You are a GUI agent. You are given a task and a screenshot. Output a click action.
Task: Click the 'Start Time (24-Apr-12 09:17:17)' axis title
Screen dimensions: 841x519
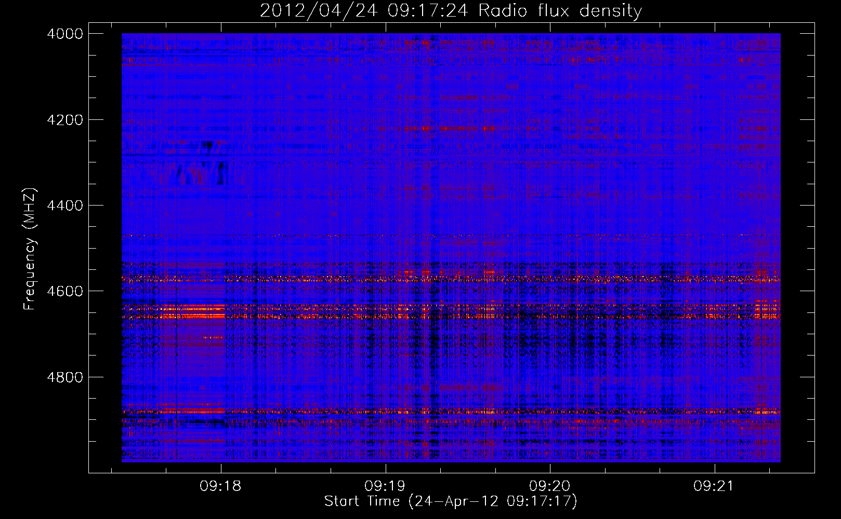(451, 501)
